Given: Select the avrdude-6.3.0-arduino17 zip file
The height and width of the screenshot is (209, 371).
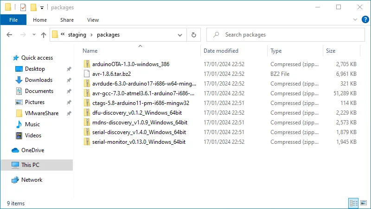Looking at the screenshot, I should point(144,84).
